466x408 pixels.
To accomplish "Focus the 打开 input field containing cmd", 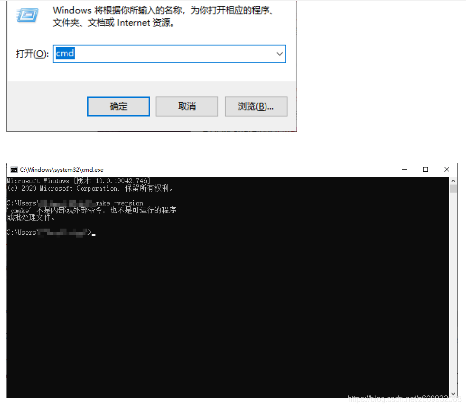I will tap(169, 54).
